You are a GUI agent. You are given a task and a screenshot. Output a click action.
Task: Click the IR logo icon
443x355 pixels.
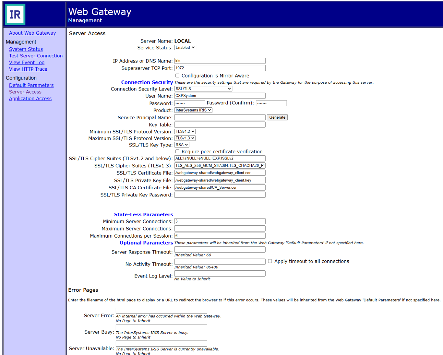(x=15, y=14)
